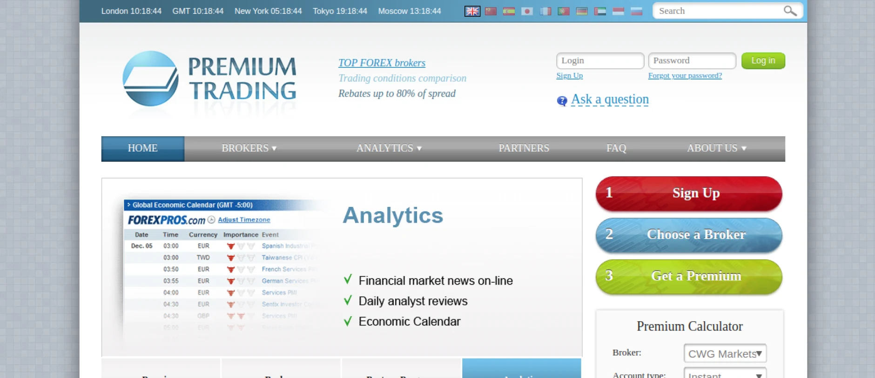Open the Forgot your password link

685,76
